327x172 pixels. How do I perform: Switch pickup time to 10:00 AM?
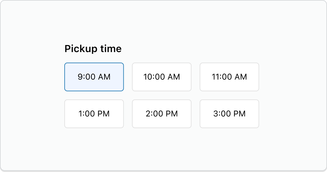tap(162, 77)
